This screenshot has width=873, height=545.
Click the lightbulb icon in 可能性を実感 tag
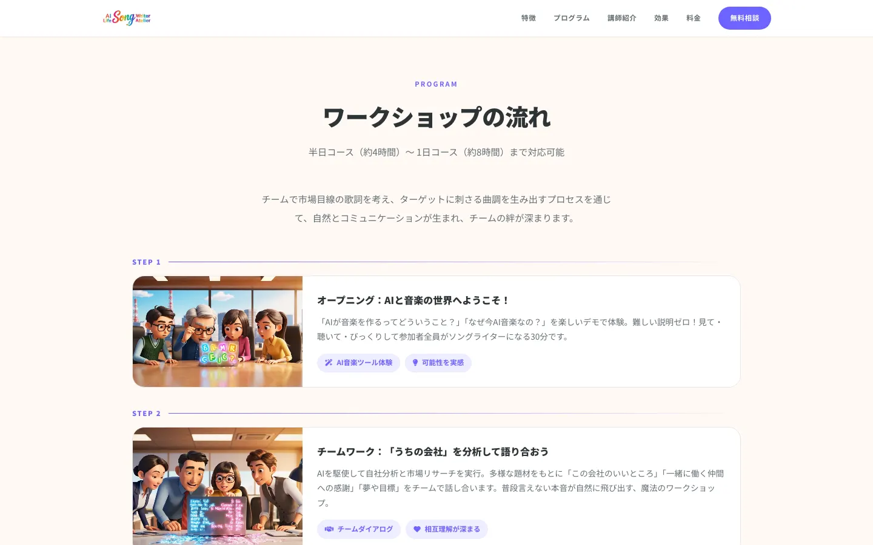415,363
